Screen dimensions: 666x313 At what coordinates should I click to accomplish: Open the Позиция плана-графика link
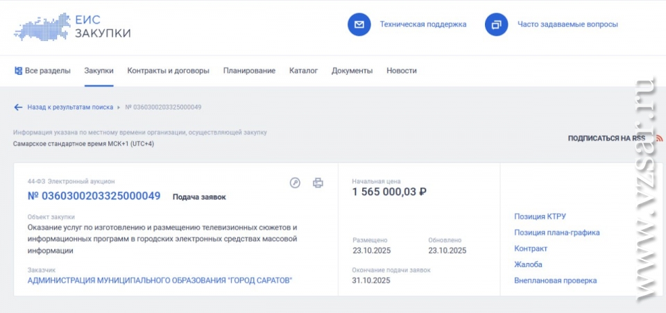(556, 232)
